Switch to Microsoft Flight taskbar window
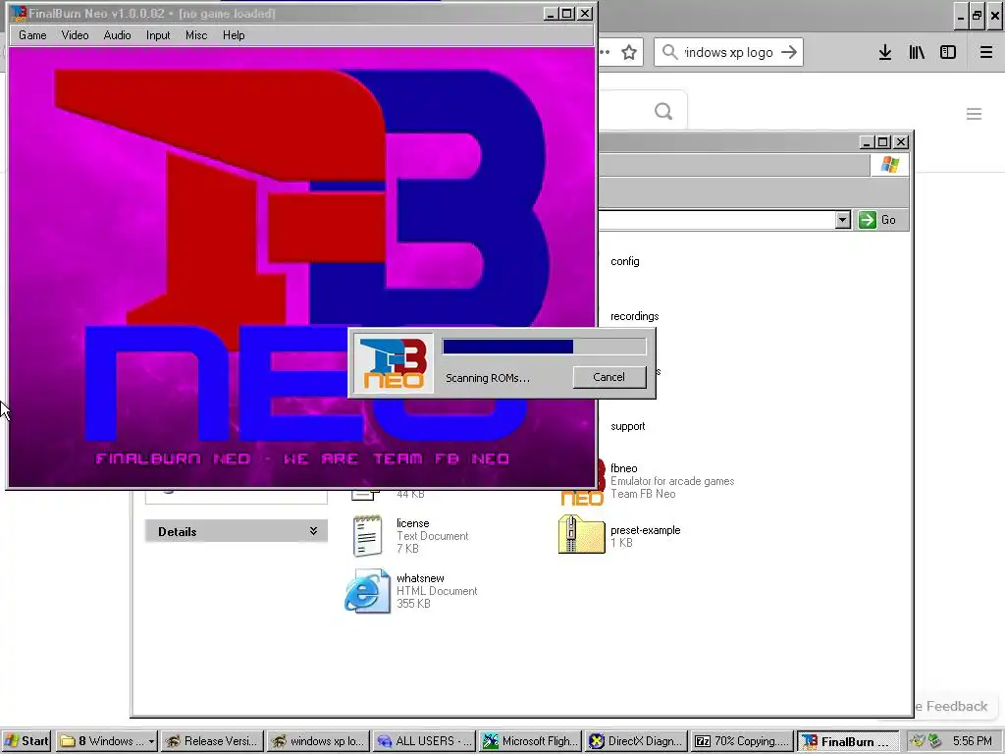Screen dimensions: 1005x754 530,741
